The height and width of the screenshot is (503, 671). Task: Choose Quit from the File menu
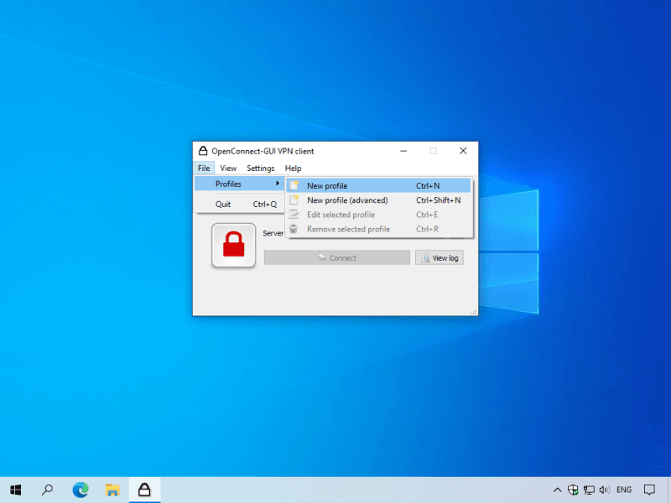223,204
